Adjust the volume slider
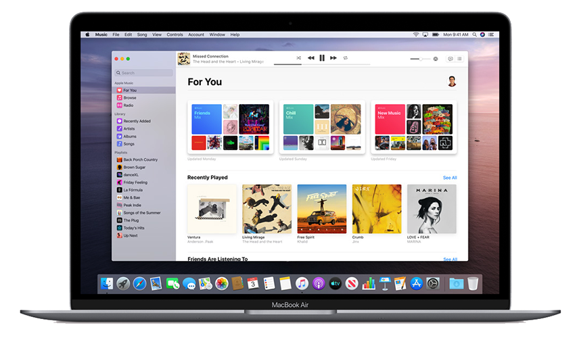The height and width of the screenshot is (340, 575). click(x=419, y=59)
